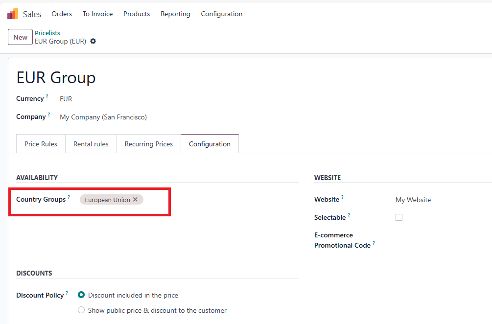Choose 'Show public price & discount to the customer'
492x324 pixels.
[x=82, y=310]
